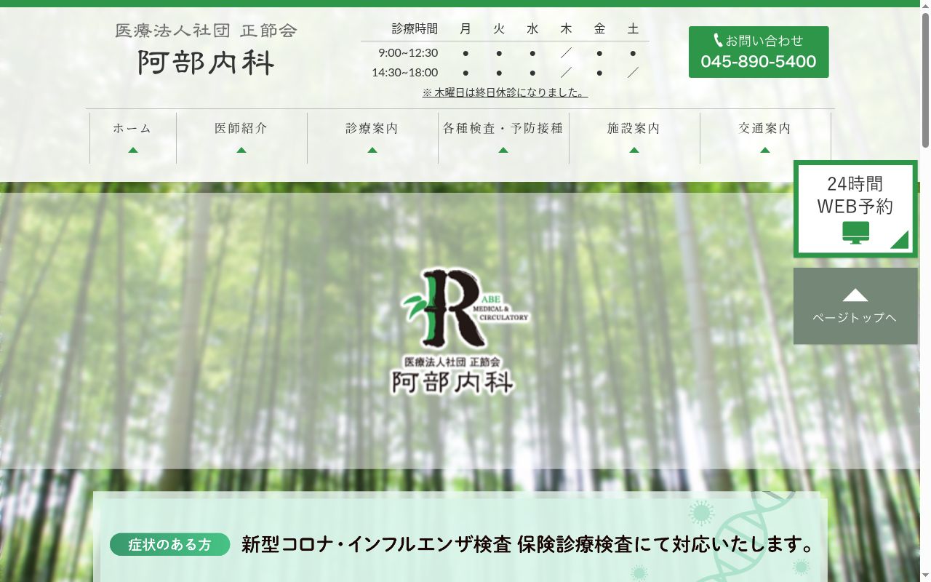Open the 新型コロナ・インフルエンザ検査 banner text
The image size is (931, 582).
click(527, 544)
